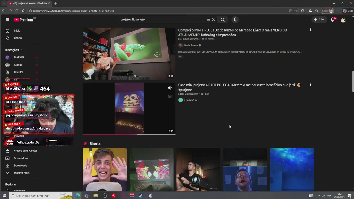
Task: Open the CazéTV channel subscription
Action: click(x=19, y=72)
